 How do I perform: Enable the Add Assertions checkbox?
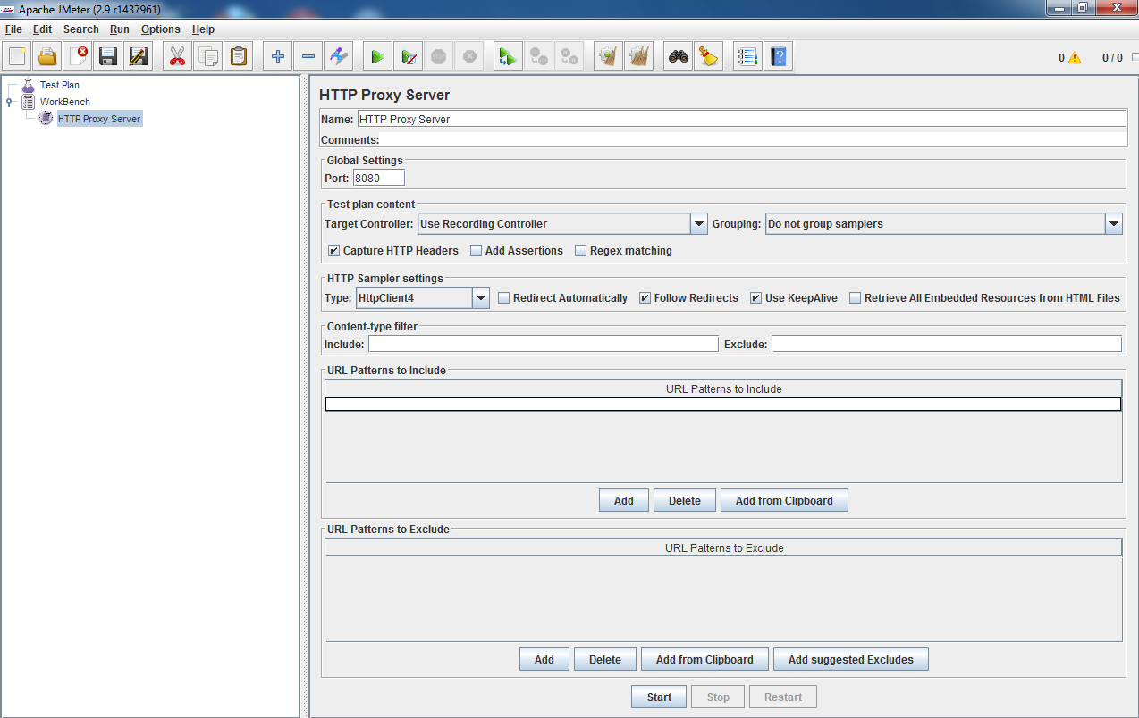pos(476,251)
